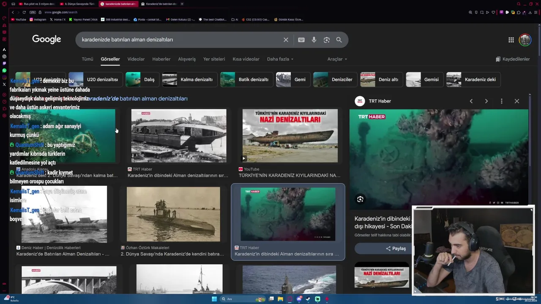Filter by the Karadeniz deki chip
This screenshot has height=304, width=541.
click(473, 79)
